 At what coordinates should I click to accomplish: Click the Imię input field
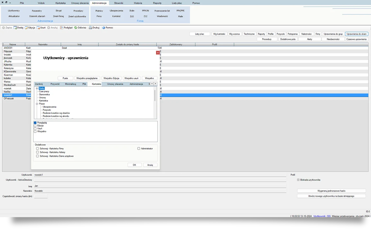(160, 186)
